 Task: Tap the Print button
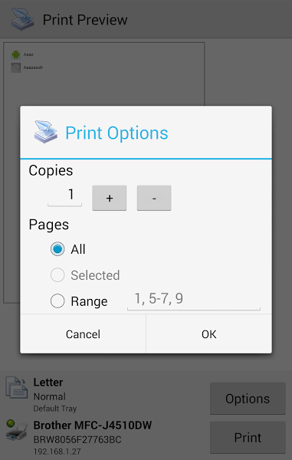[248, 438]
